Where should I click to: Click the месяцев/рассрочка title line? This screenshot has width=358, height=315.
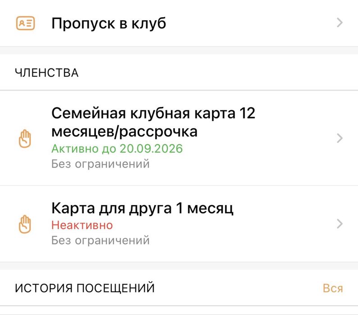(x=124, y=131)
